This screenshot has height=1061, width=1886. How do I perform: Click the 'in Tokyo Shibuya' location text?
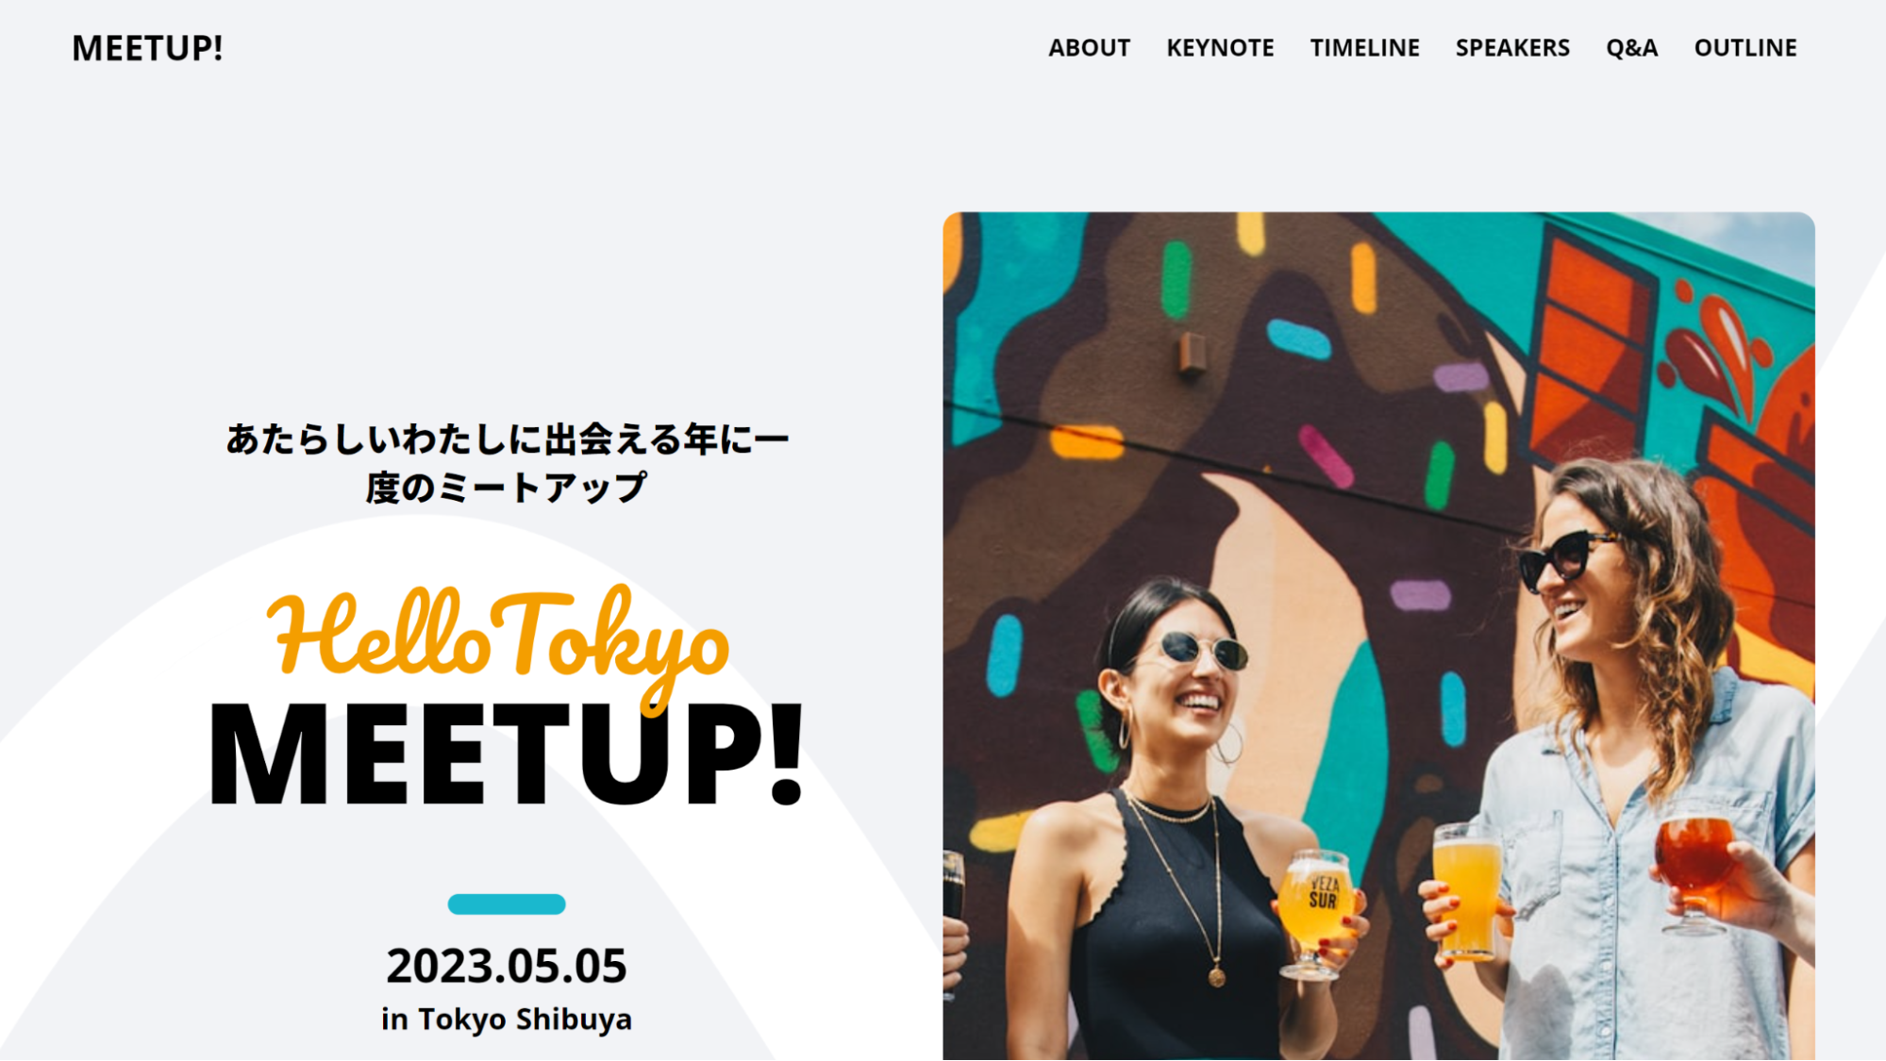(507, 1020)
